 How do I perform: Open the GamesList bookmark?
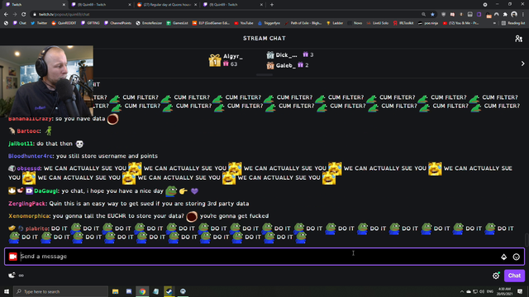(177, 23)
